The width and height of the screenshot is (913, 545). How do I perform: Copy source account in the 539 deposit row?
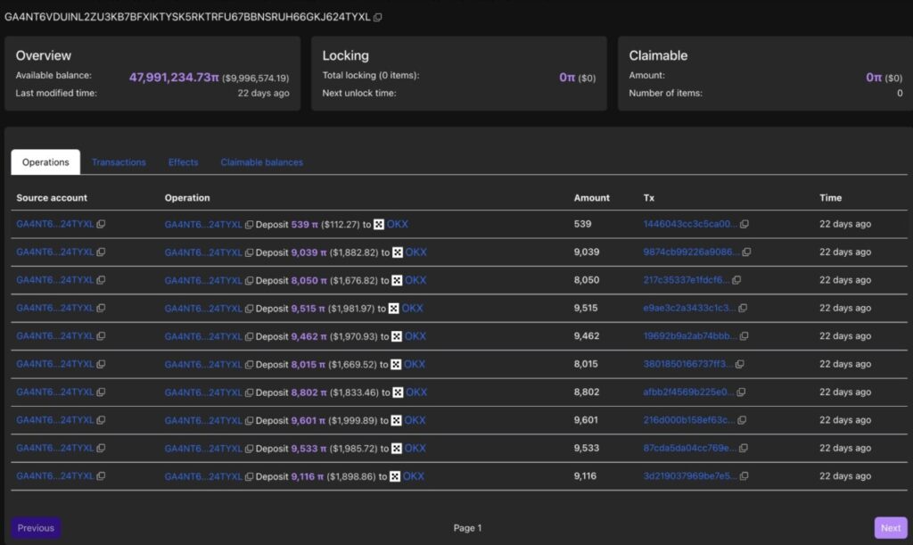click(x=101, y=225)
